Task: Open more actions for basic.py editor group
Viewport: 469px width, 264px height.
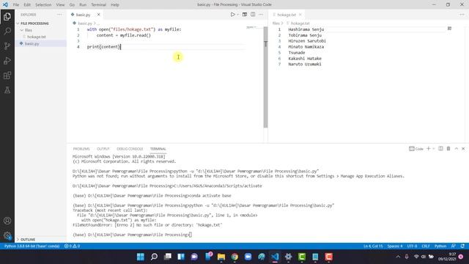Action: pyautogui.click(x=261, y=15)
